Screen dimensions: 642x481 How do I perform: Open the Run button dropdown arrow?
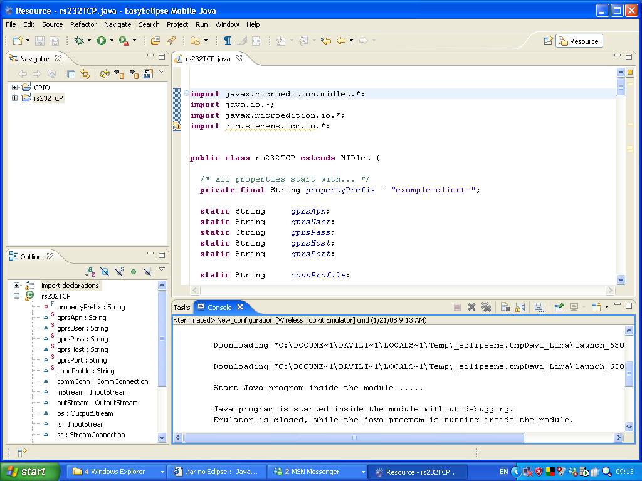click(x=112, y=41)
